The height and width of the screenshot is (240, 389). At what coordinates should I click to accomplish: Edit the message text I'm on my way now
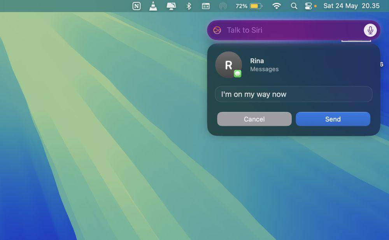click(293, 94)
